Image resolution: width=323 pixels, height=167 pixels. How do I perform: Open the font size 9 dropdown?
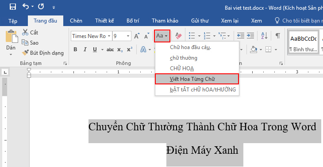click(x=122, y=36)
